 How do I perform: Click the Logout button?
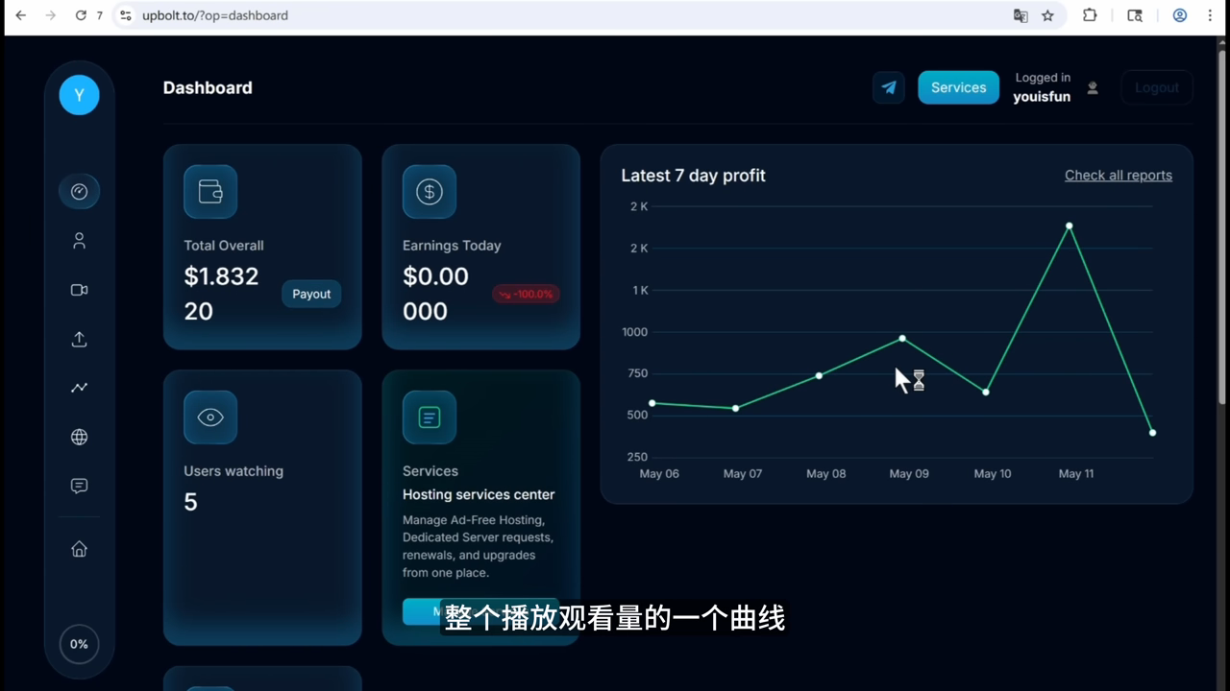pyautogui.click(x=1157, y=87)
